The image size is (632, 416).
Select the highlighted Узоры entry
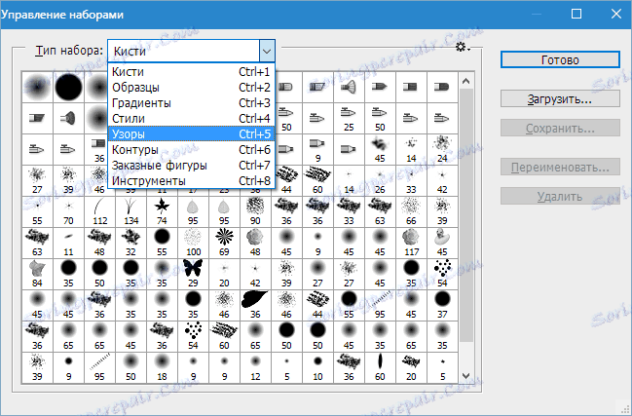(x=191, y=133)
